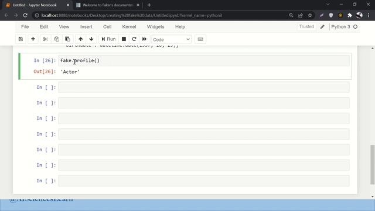Bookmark this page with the star icon
This screenshot has height=211, width=375.
click(x=310, y=15)
